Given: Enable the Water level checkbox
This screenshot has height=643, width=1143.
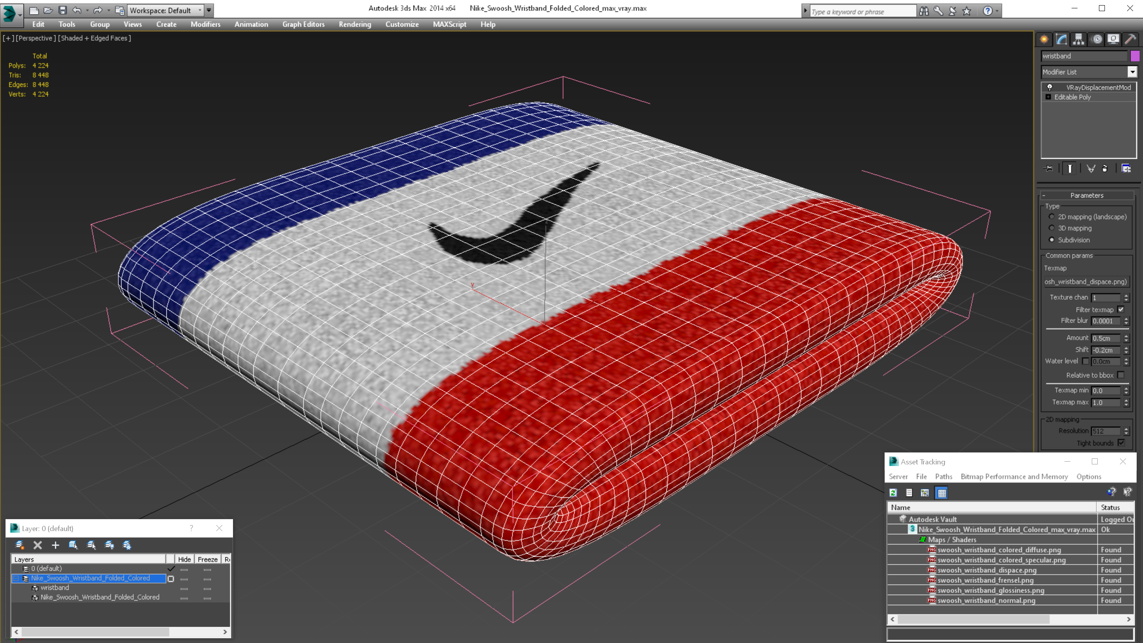Looking at the screenshot, I should [x=1085, y=361].
